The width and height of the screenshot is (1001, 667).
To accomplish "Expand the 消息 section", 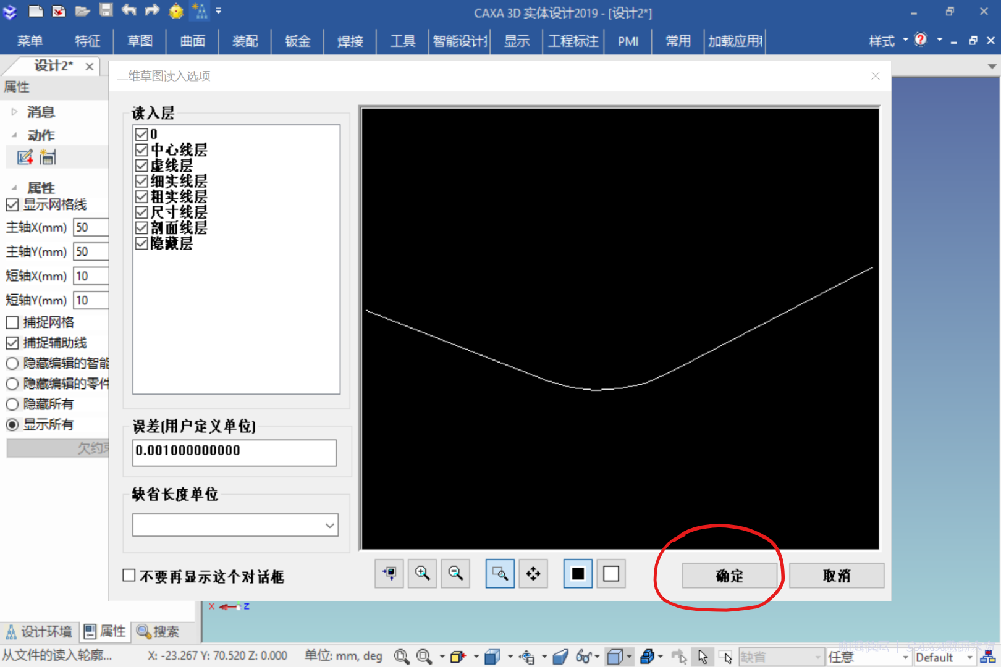I will (x=14, y=112).
